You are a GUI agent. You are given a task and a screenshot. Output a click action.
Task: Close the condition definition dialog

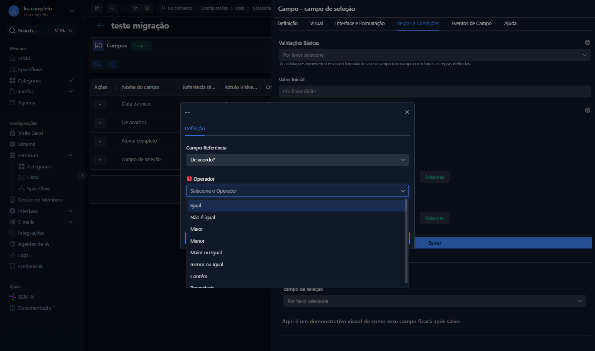tap(407, 112)
